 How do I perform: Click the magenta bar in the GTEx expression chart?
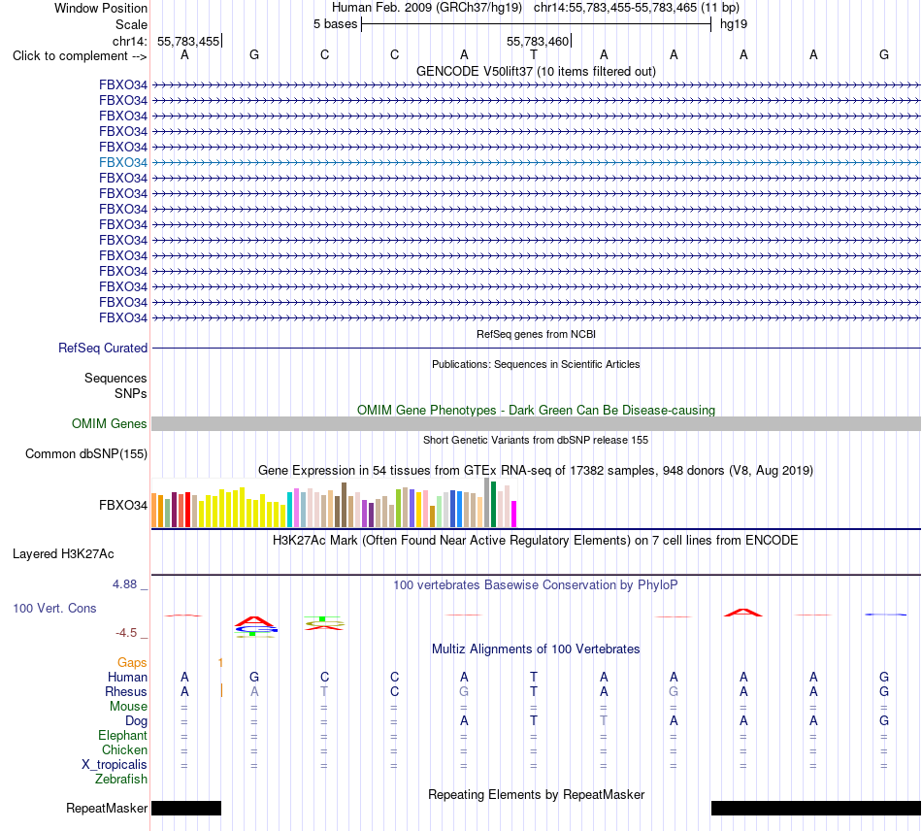point(514,514)
